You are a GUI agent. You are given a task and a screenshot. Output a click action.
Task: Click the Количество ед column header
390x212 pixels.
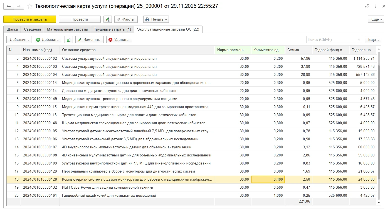[268, 50]
